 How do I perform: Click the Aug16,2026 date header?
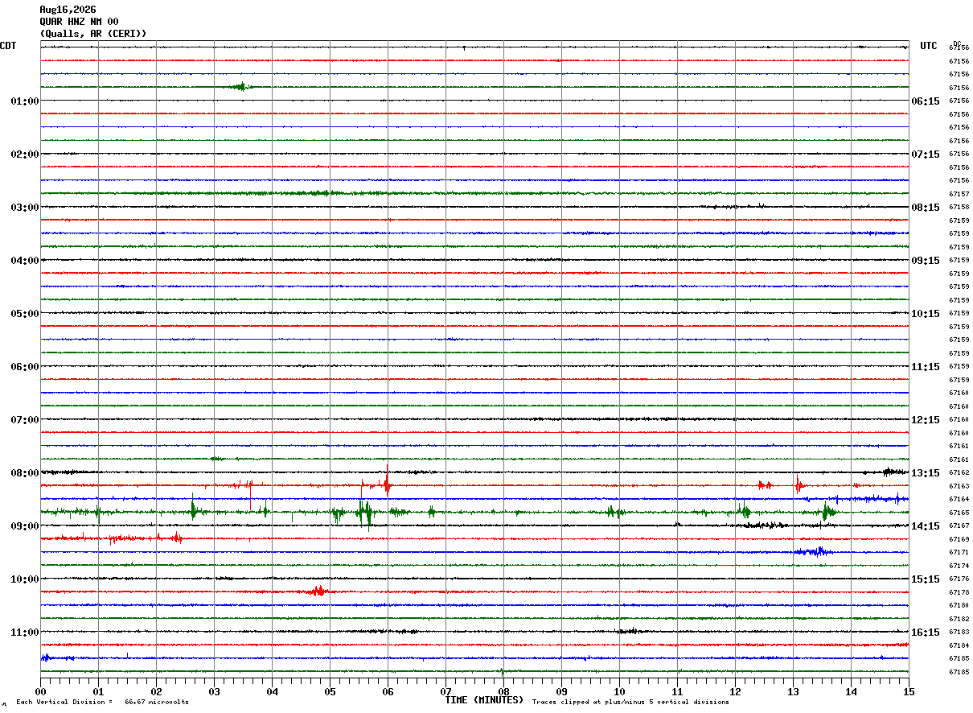click(x=68, y=10)
